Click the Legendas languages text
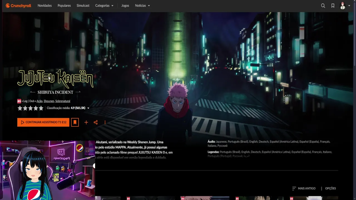 (x=270, y=154)
